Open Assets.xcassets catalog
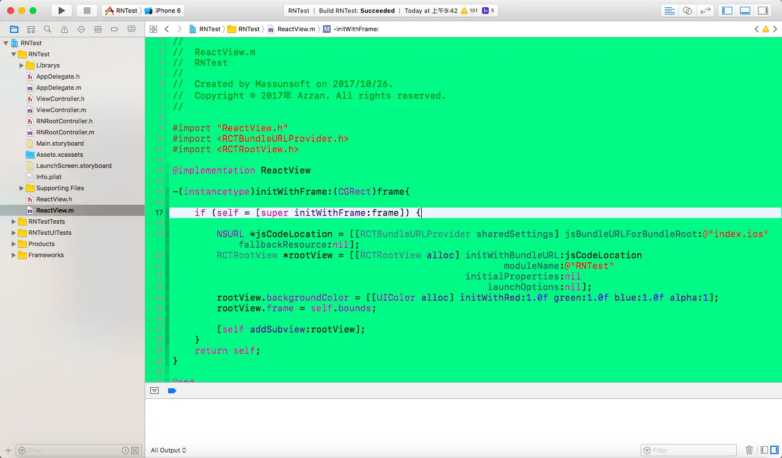The image size is (782, 458). point(59,155)
